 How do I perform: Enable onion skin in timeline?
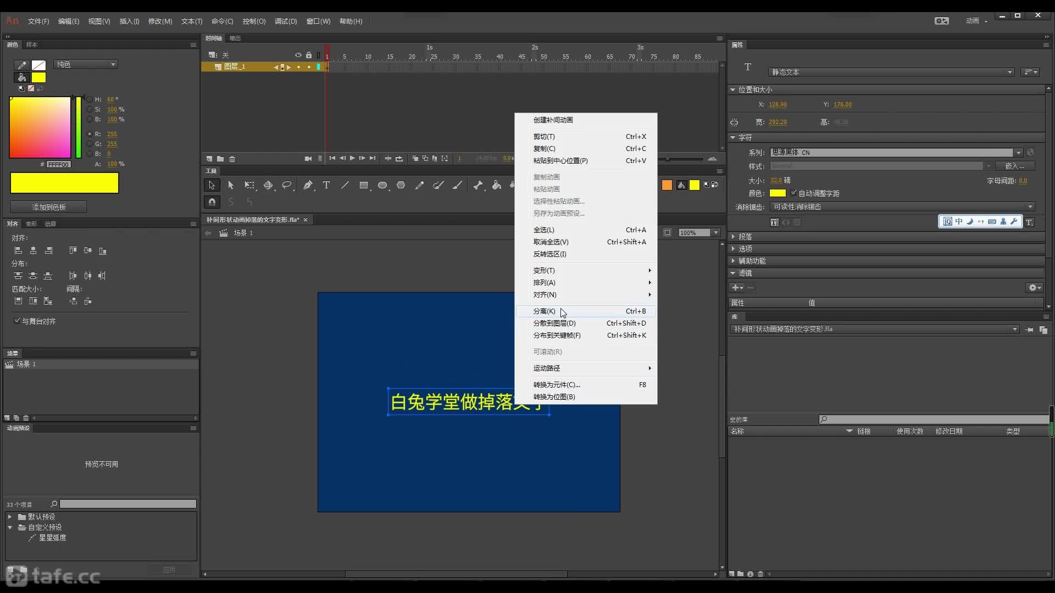click(x=415, y=159)
